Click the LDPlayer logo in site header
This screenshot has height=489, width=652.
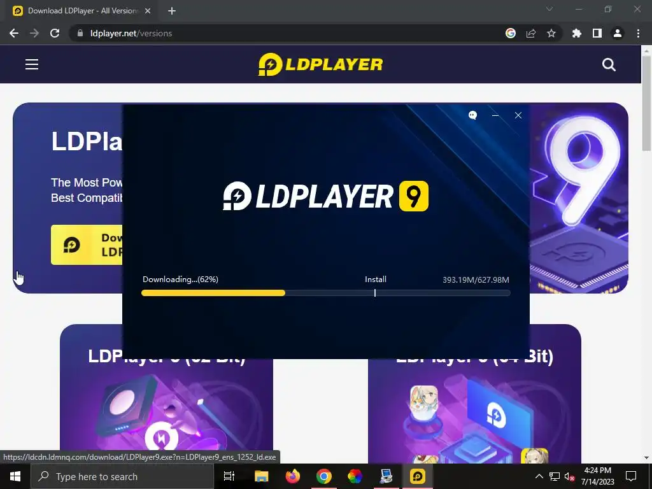[320, 64]
